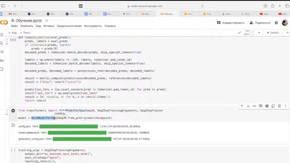Open Colab settings gear in header
The width and height of the screenshot is (290, 163).
tap(276, 23)
